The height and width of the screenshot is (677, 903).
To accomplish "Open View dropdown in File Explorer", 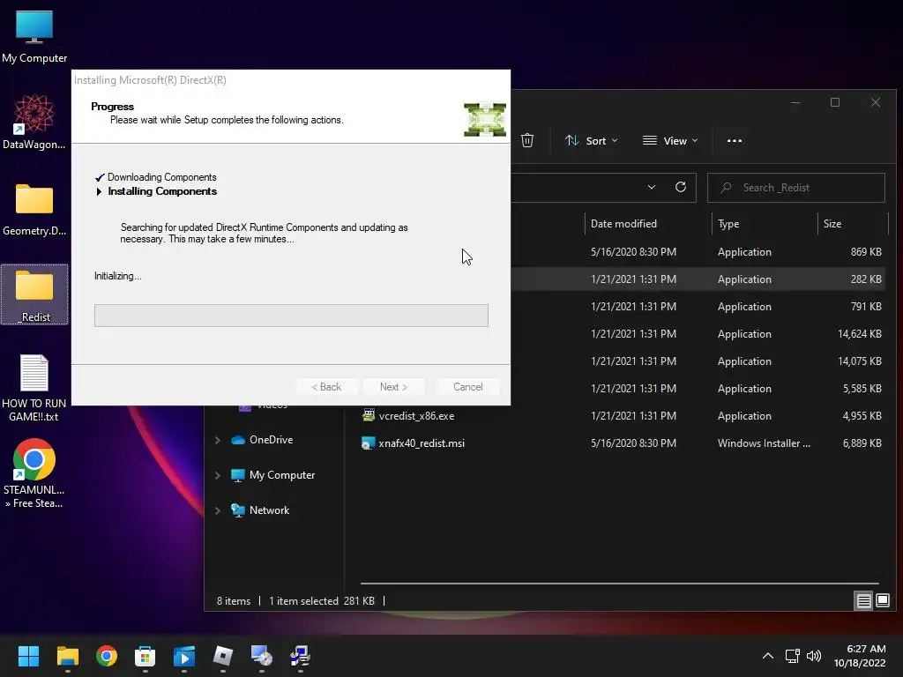I will [670, 140].
